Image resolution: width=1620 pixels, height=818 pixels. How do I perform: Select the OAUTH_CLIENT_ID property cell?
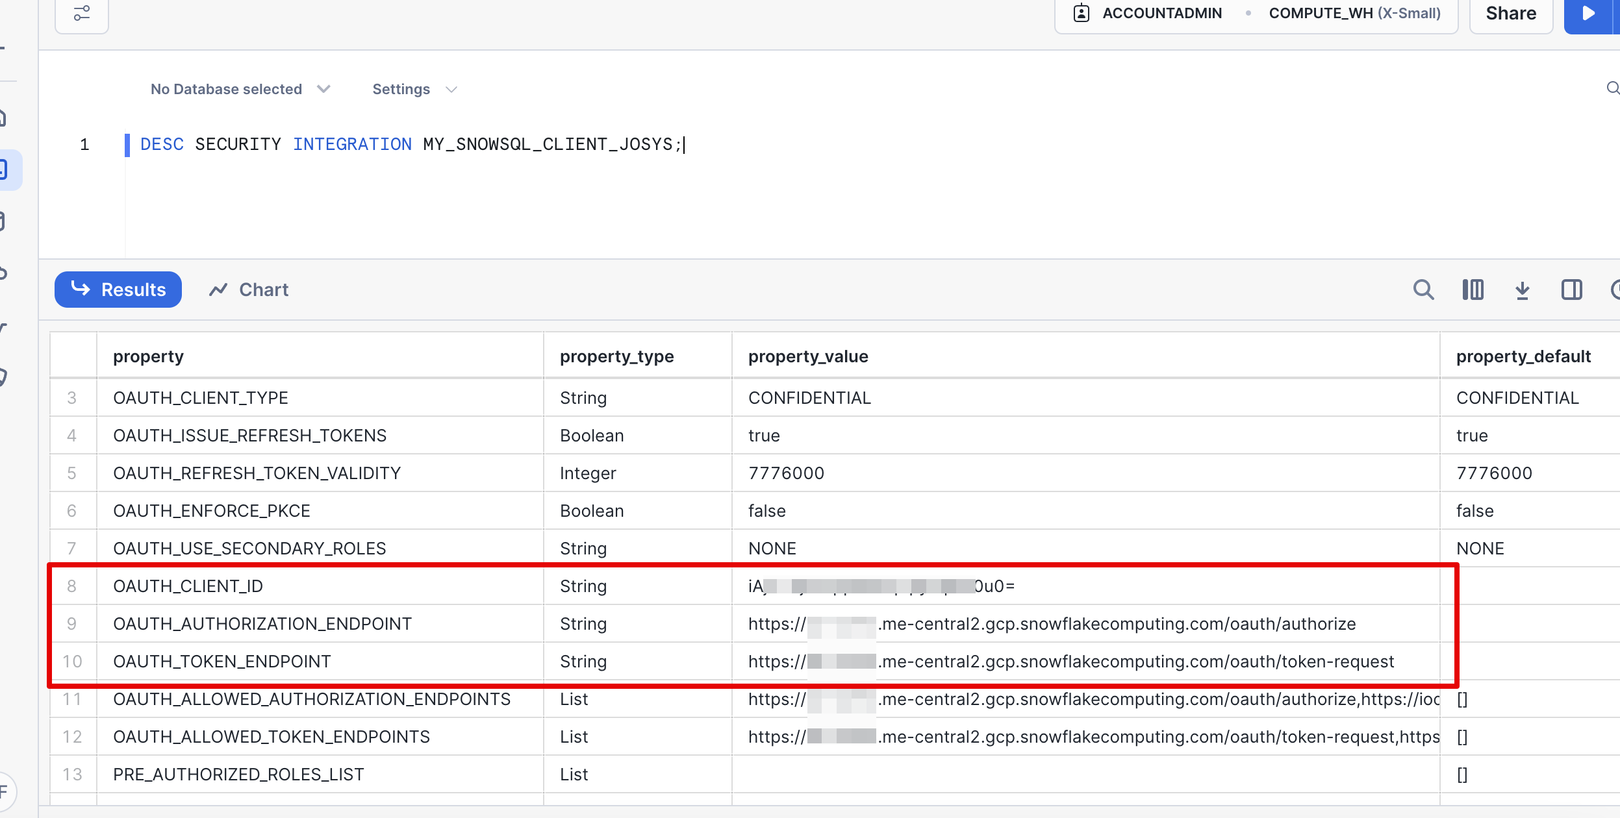[x=188, y=586]
